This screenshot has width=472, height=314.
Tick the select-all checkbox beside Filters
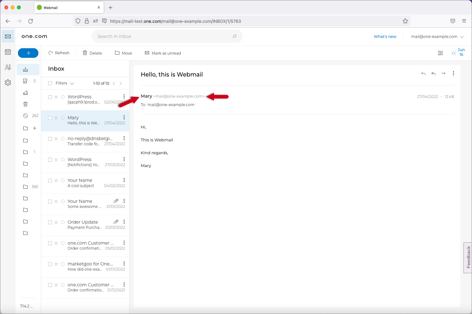pos(50,83)
